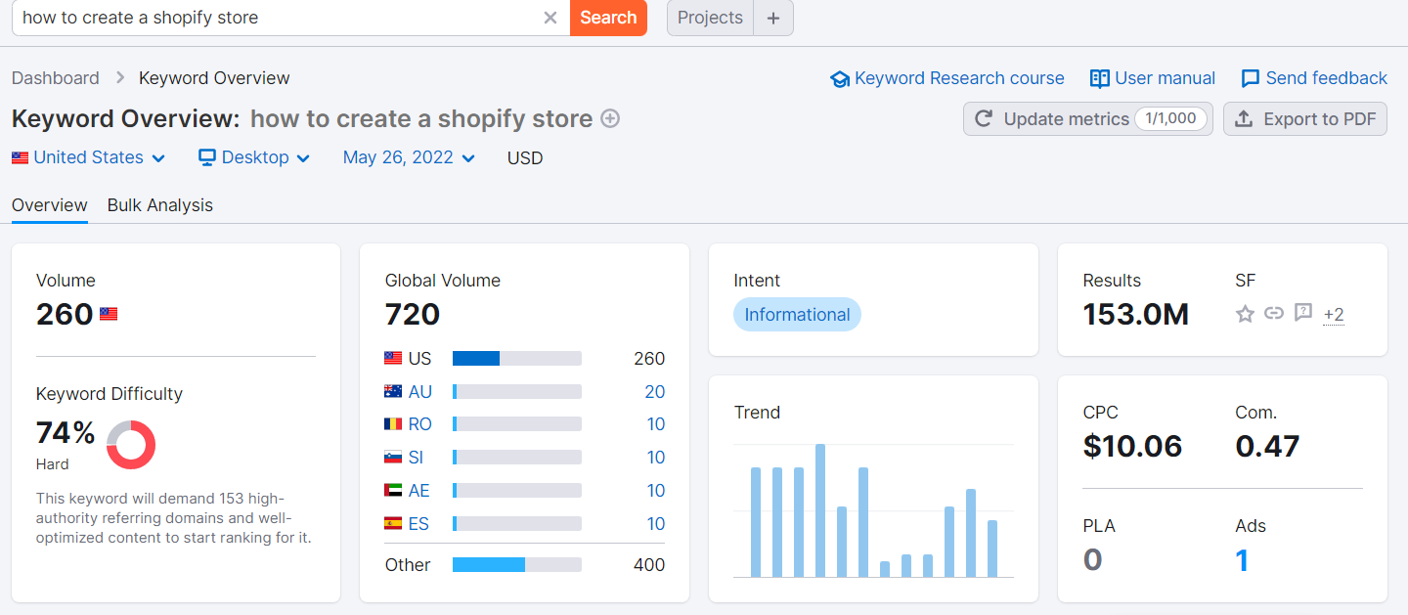Click the link SERP feature icon

point(1273,314)
